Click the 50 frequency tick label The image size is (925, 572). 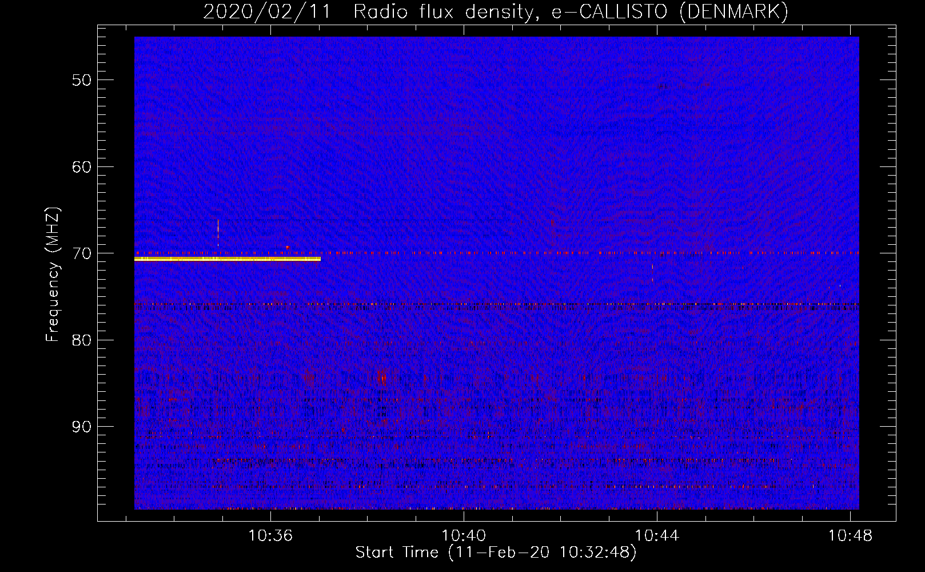click(x=82, y=80)
